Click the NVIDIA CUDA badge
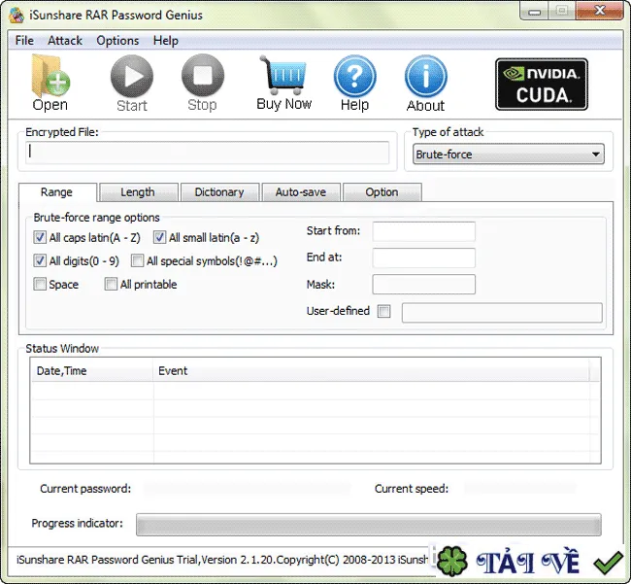This screenshot has width=631, height=584. (542, 85)
